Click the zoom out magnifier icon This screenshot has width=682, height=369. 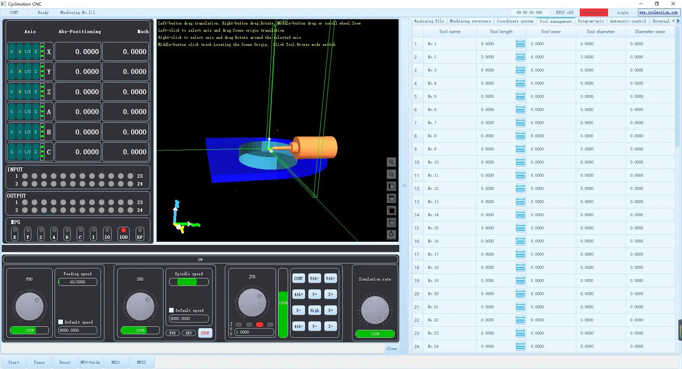click(x=391, y=175)
